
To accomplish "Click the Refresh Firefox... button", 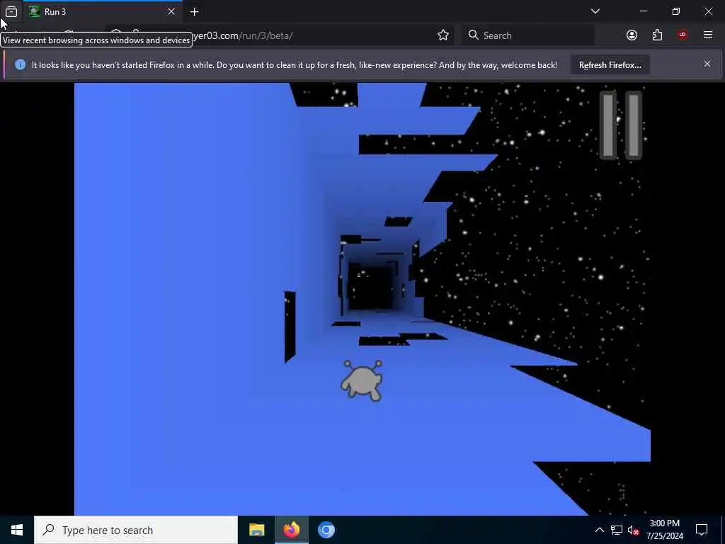I will [x=610, y=64].
